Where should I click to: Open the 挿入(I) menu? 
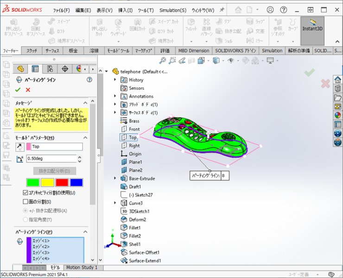pyautogui.click(x=125, y=10)
